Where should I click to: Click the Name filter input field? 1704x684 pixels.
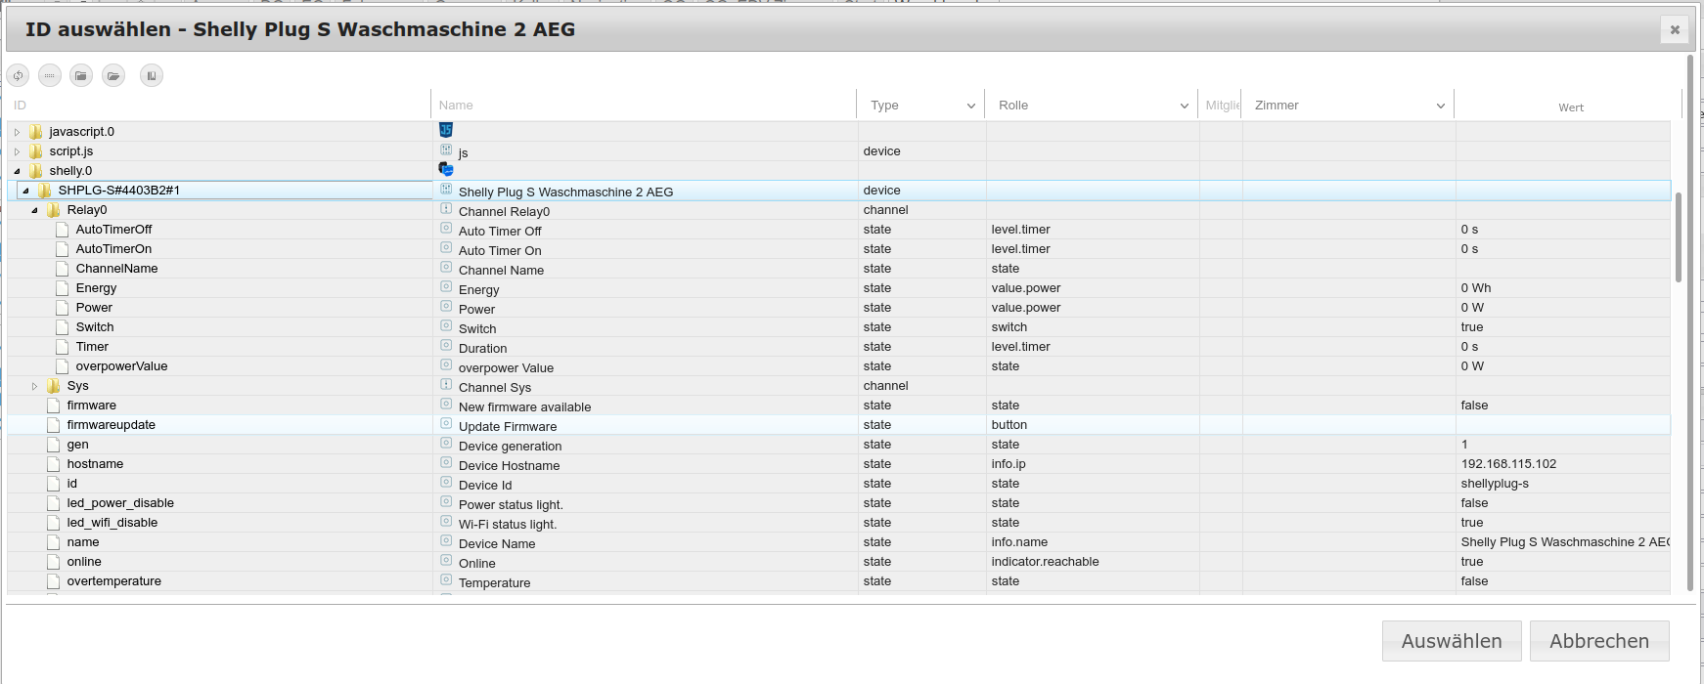[644, 106]
